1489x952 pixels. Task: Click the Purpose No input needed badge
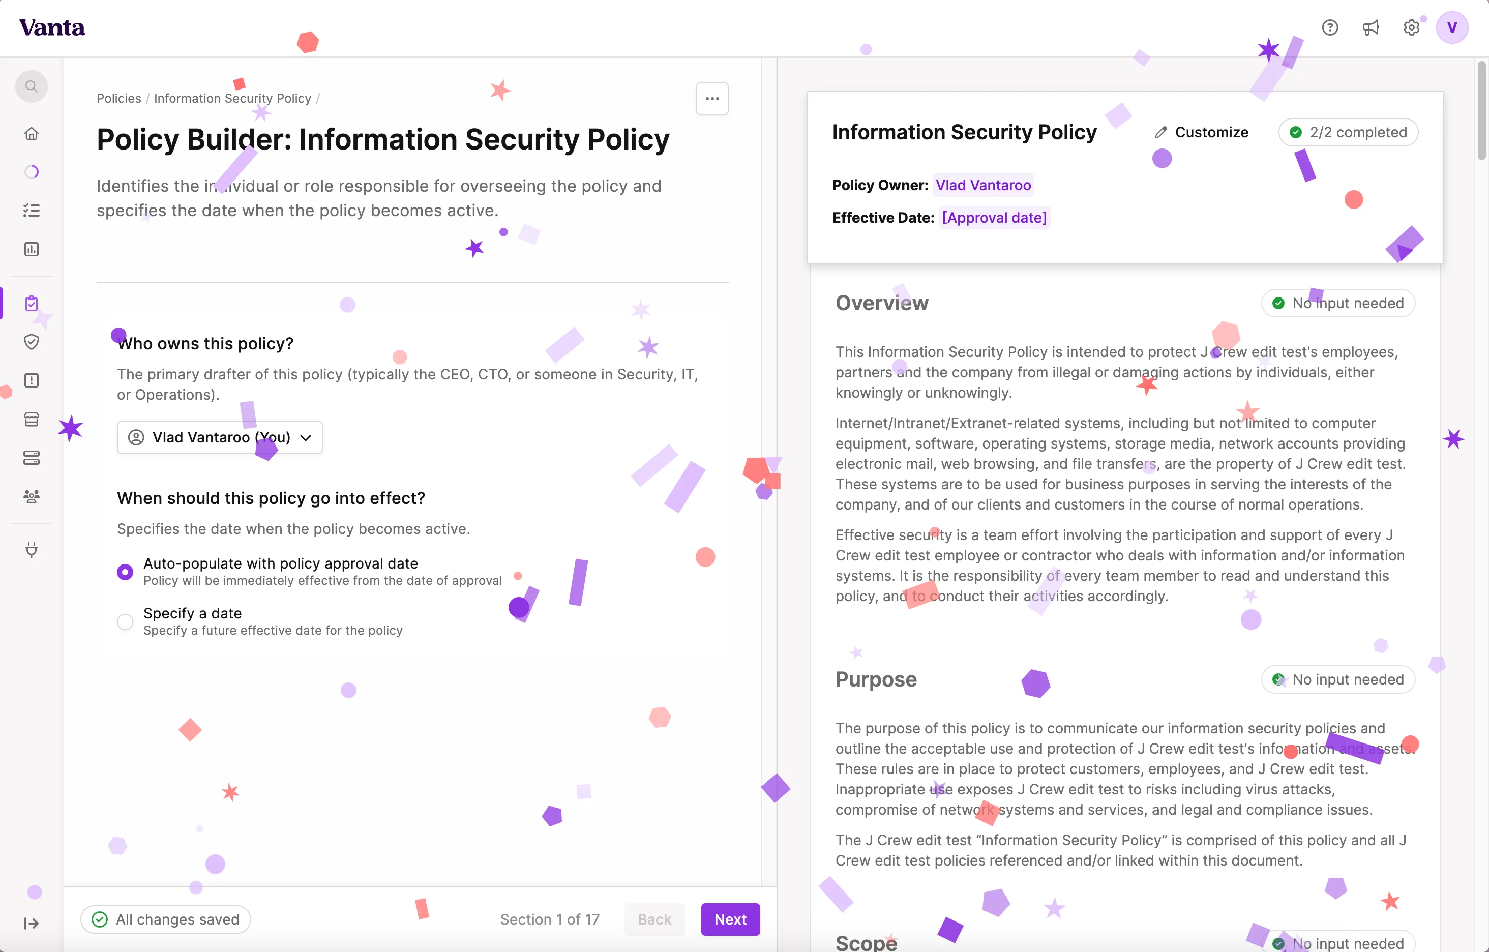[x=1338, y=679]
